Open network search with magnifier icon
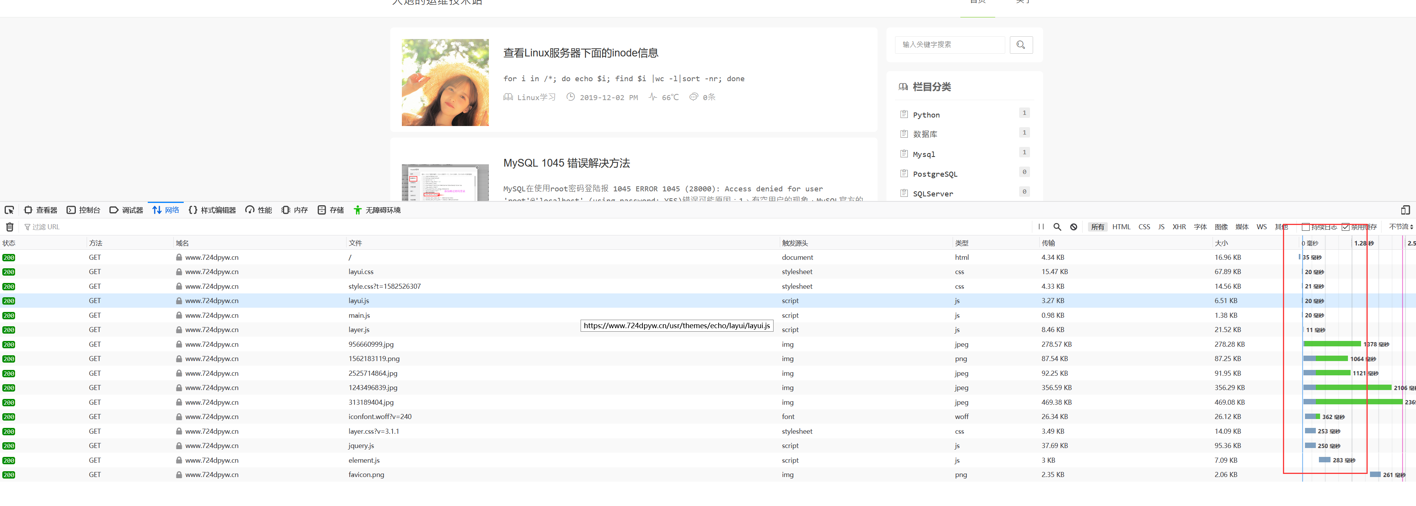 click(x=1057, y=227)
